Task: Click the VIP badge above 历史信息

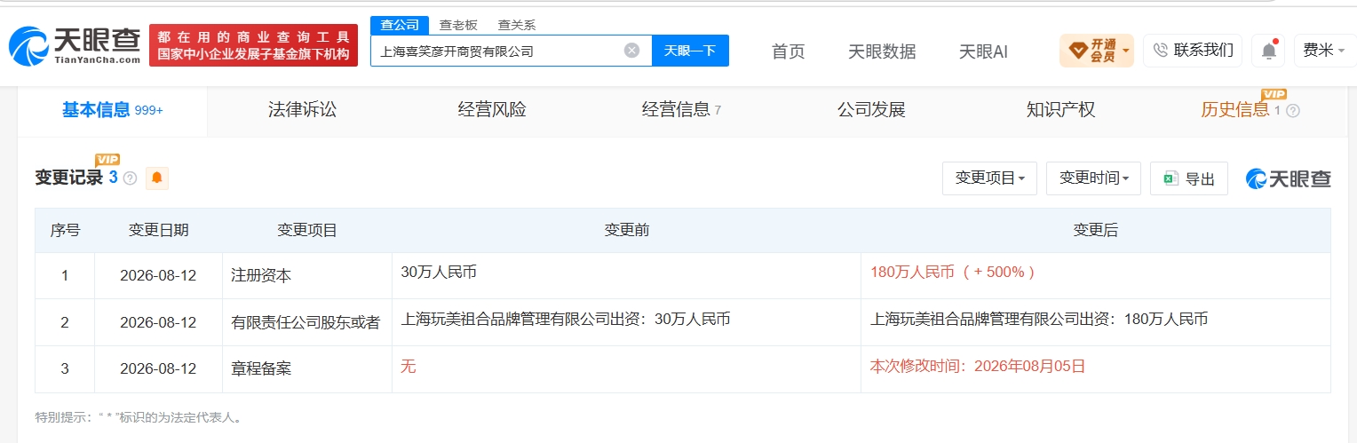Action: pyautogui.click(x=1274, y=94)
